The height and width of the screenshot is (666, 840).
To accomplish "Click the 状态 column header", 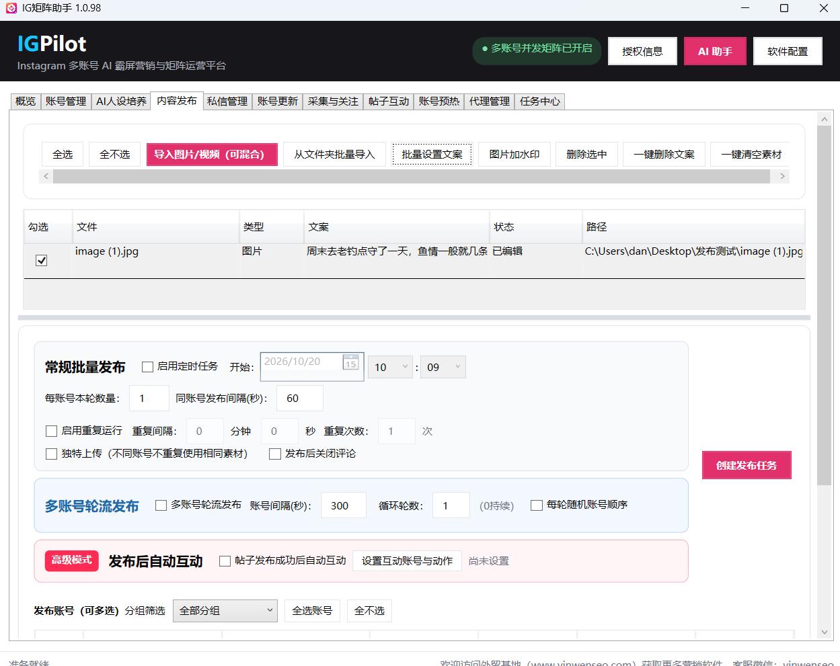I will coord(536,226).
